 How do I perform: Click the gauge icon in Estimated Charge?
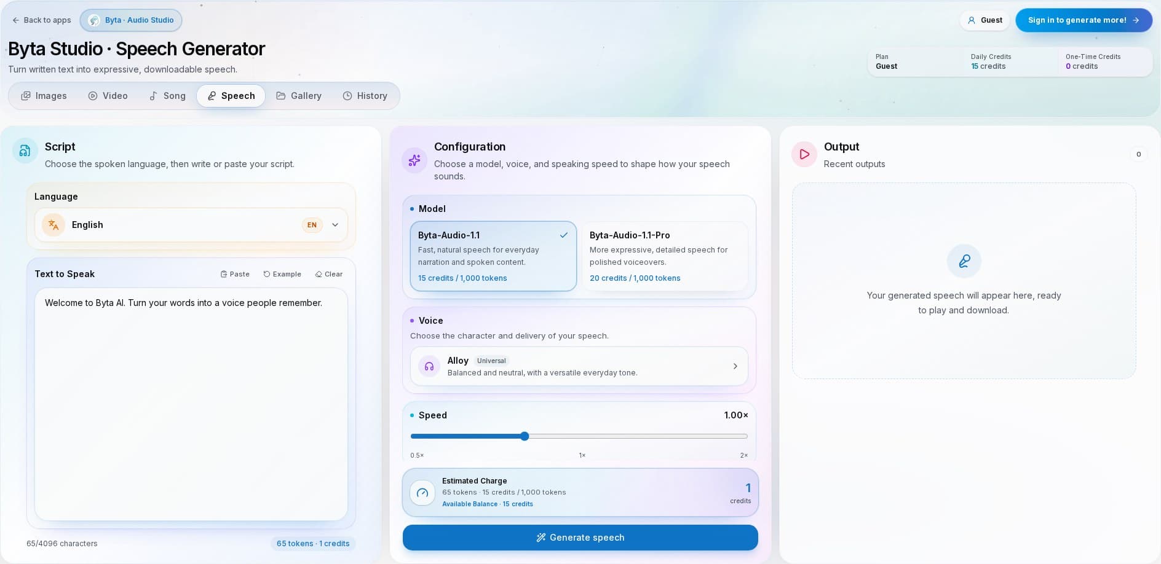[x=422, y=493]
